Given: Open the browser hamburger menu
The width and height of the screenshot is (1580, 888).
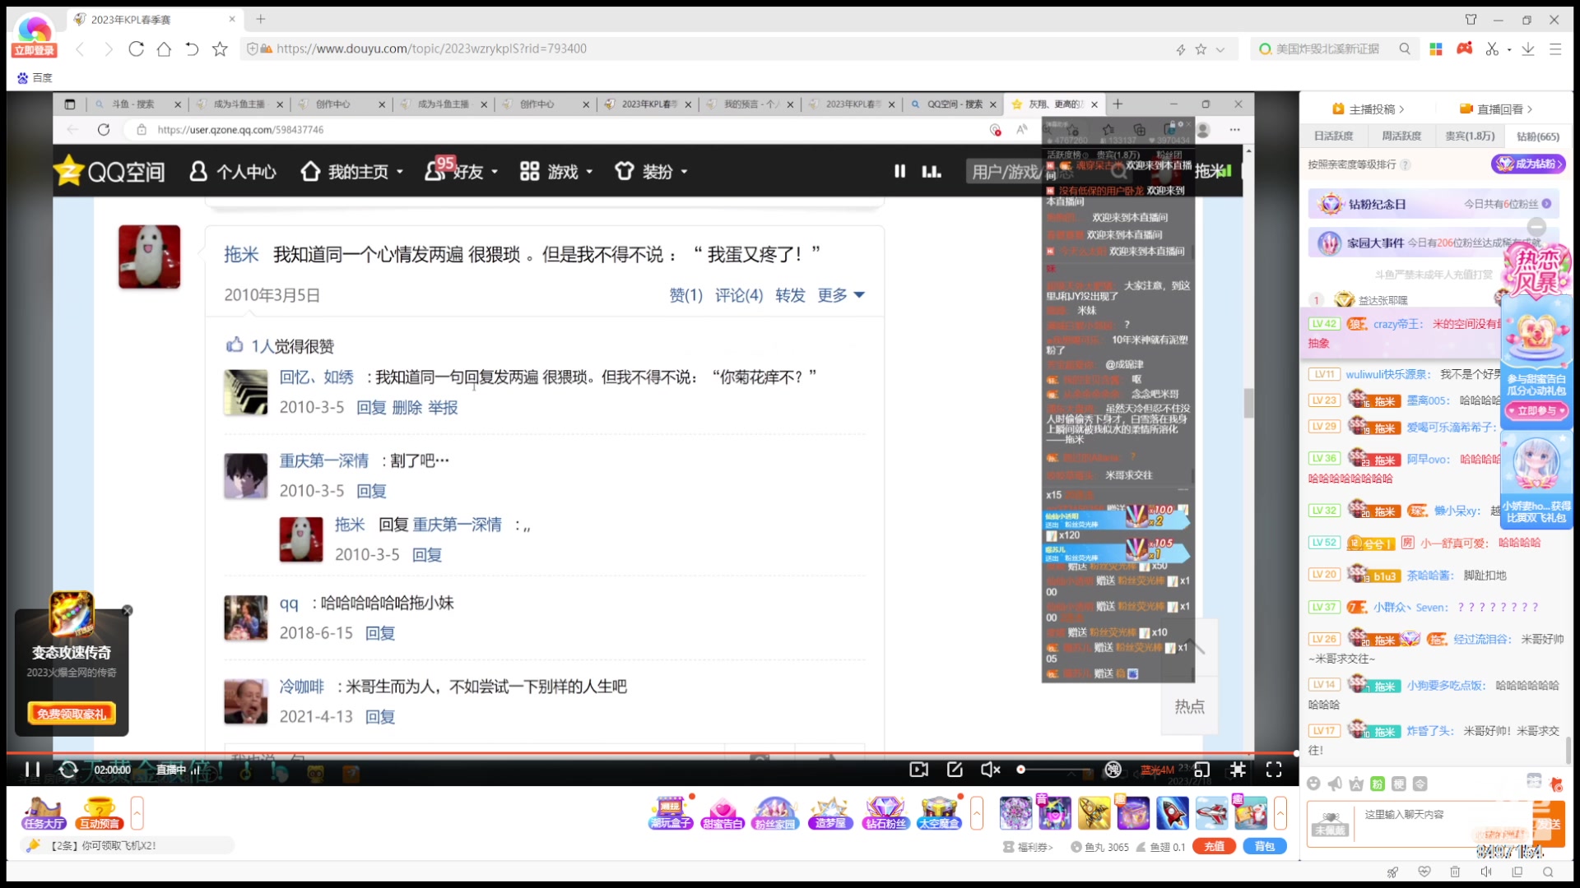Looking at the screenshot, I should [x=1555, y=49].
